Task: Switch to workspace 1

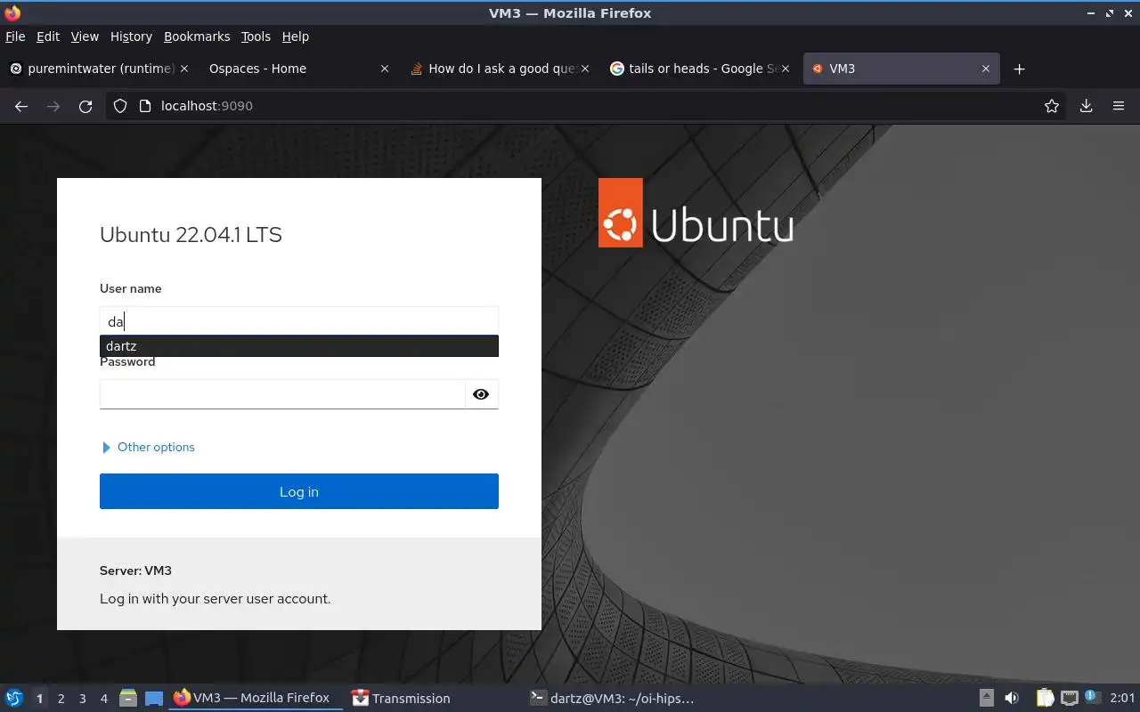Action: tap(39, 699)
